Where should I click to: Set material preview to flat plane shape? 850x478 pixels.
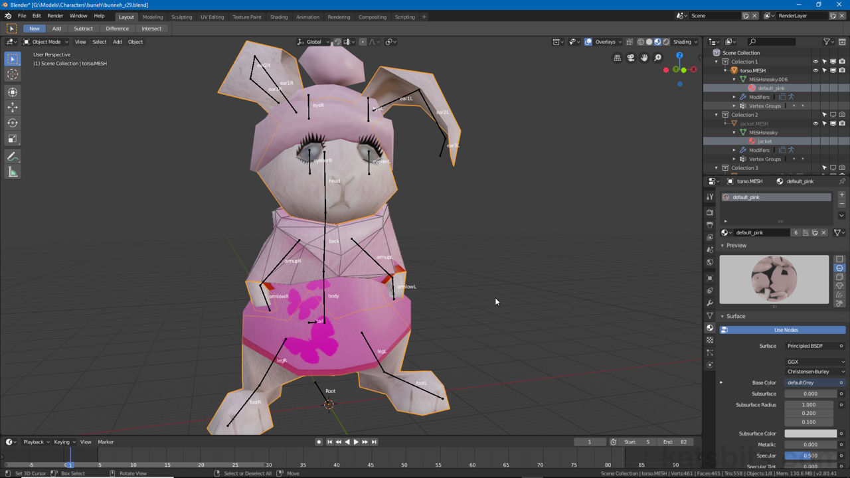(839, 260)
